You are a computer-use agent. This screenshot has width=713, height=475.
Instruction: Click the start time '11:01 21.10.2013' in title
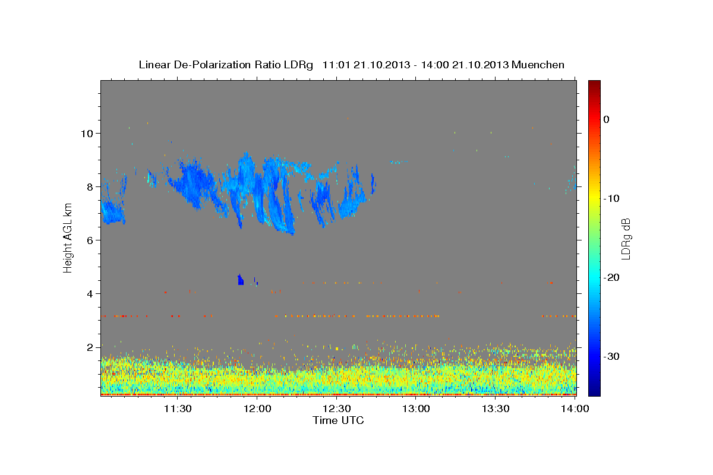pyautogui.click(x=366, y=65)
